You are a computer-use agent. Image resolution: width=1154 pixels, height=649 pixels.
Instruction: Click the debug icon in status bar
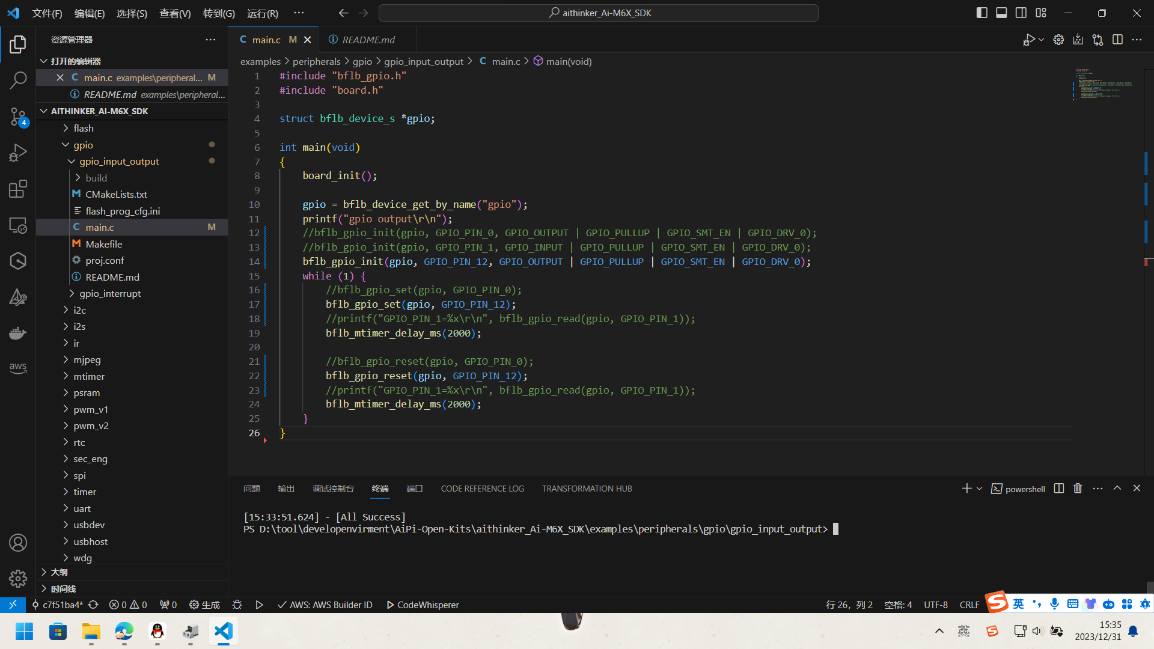237,605
